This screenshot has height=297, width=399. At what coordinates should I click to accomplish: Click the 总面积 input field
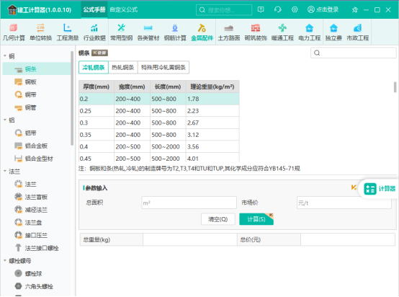(189, 203)
